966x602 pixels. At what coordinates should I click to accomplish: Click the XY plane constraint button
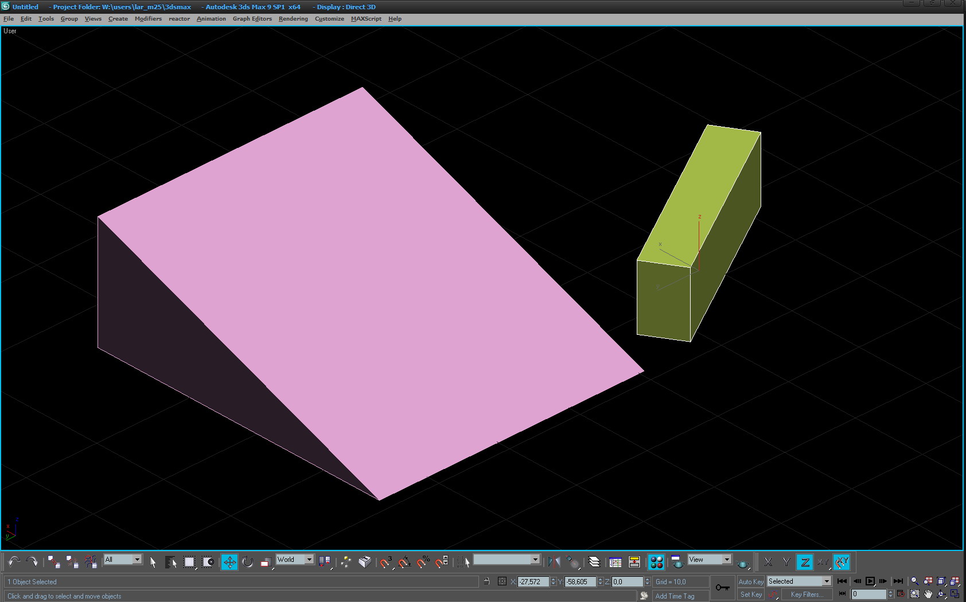(x=823, y=562)
